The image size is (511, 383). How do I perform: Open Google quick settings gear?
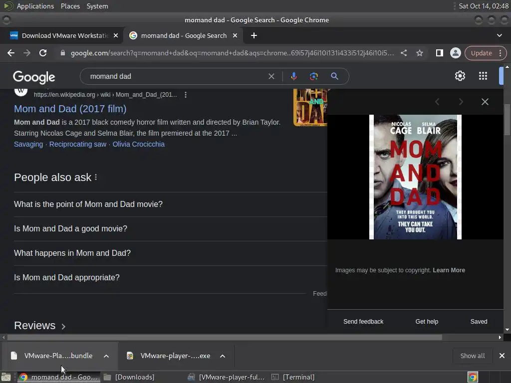click(x=460, y=76)
